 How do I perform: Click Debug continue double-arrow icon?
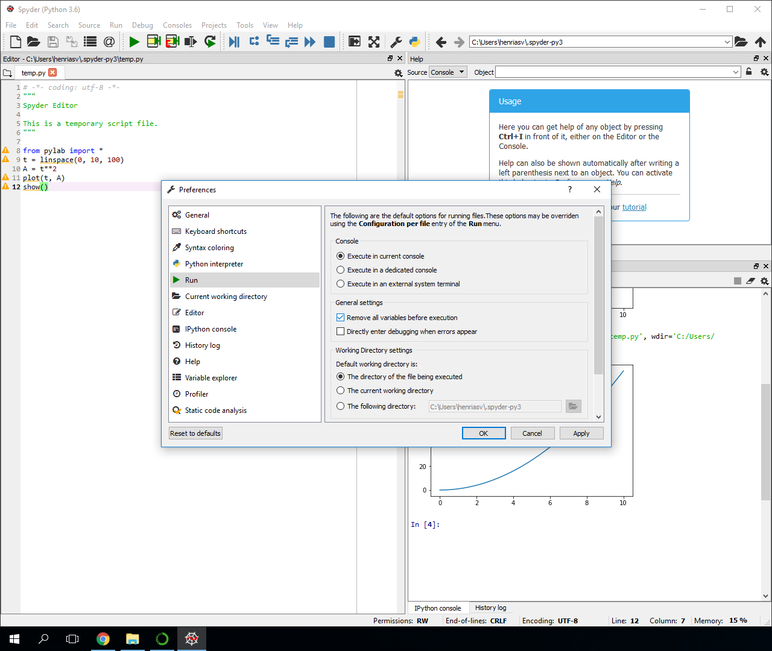coord(310,42)
